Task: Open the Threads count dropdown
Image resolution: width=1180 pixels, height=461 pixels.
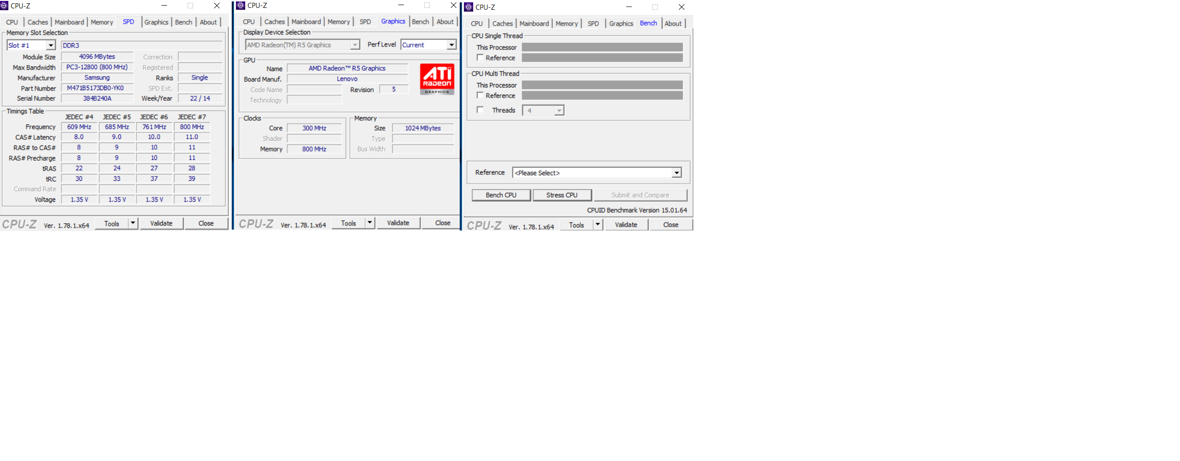Action: click(x=560, y=110)
